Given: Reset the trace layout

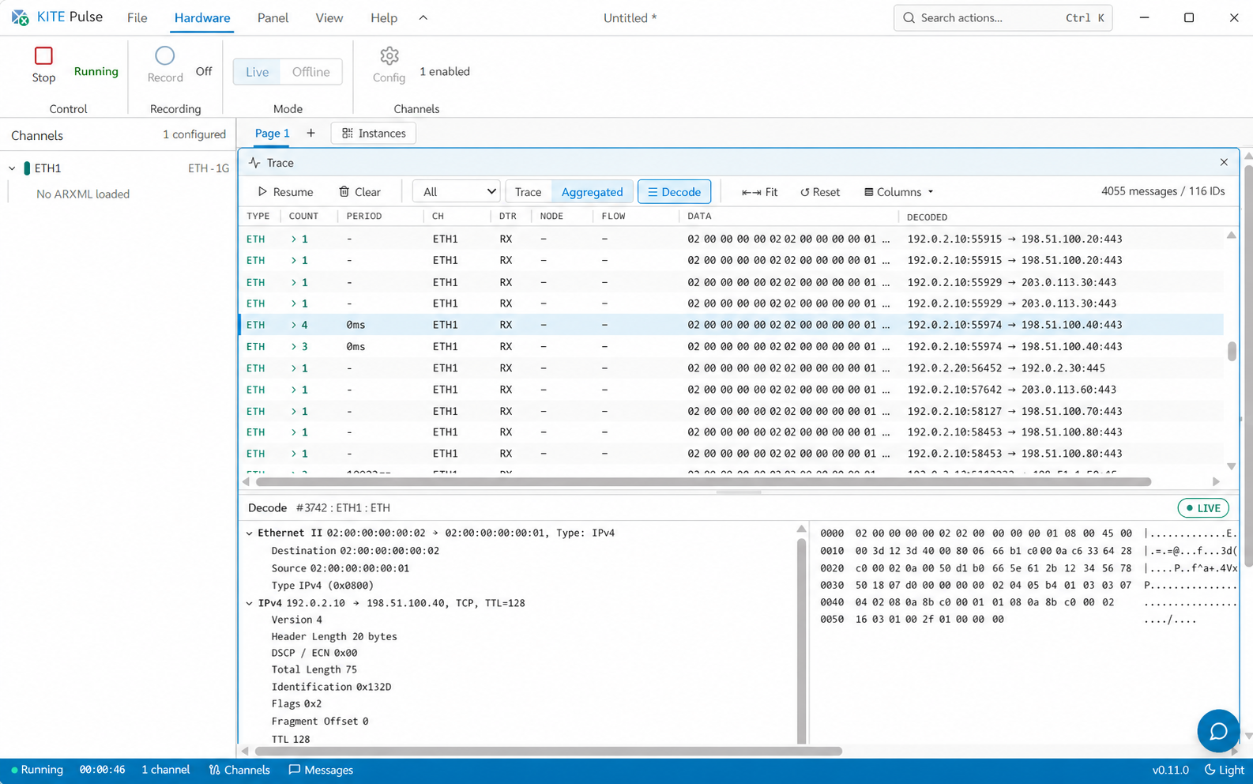Looking at the screenshot, I should click(820, 191).
